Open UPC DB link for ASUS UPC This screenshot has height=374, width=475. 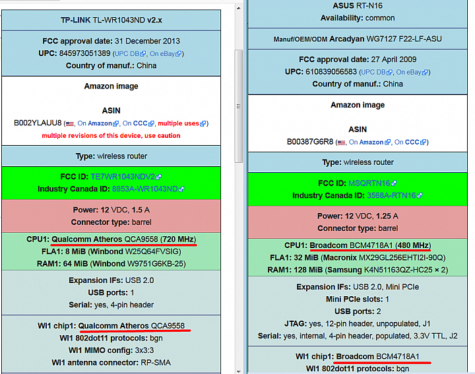(x=377, y=72)
